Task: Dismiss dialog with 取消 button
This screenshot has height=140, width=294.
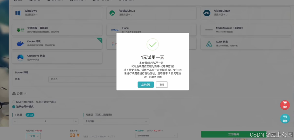Action: [x=162, y=85]
